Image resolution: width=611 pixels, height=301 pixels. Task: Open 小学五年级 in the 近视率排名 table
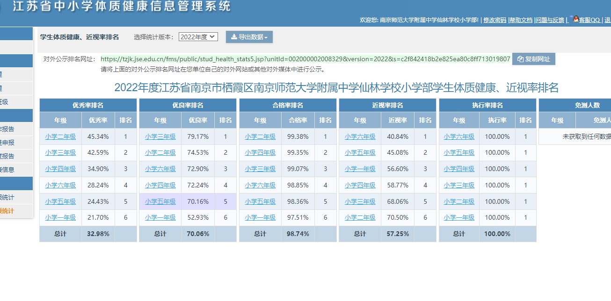coord(360,152)
